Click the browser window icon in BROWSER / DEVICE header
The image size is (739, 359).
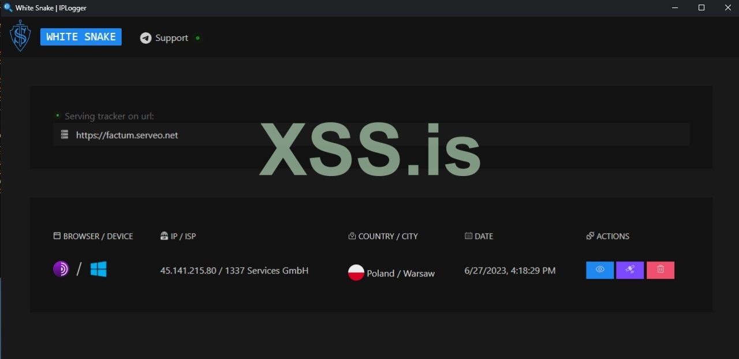tap(57, 236)
